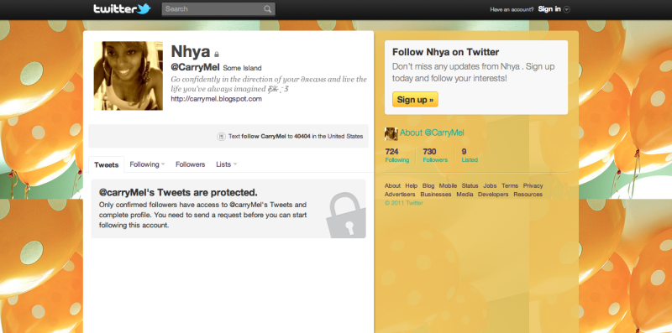The width and height of the screenshot is (672, 333).
Task: View the 724 Following count
Action: pyautogui.click(x=396, y=155)
